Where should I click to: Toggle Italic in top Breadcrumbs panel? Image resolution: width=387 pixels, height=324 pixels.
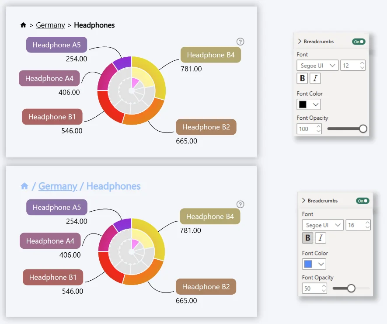tap(315, 78)
